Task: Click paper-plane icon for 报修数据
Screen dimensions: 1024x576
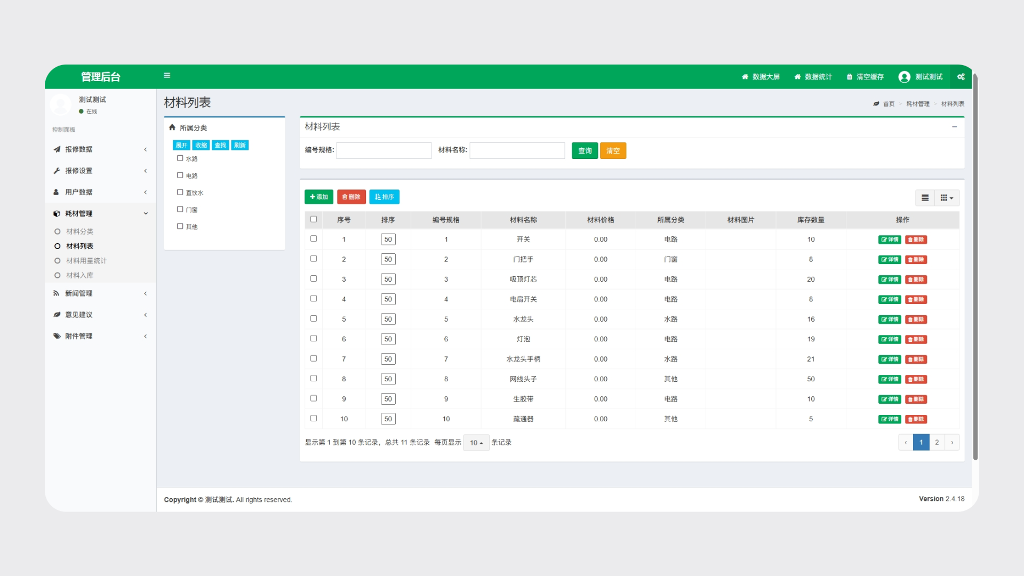Action: point(57,149)
